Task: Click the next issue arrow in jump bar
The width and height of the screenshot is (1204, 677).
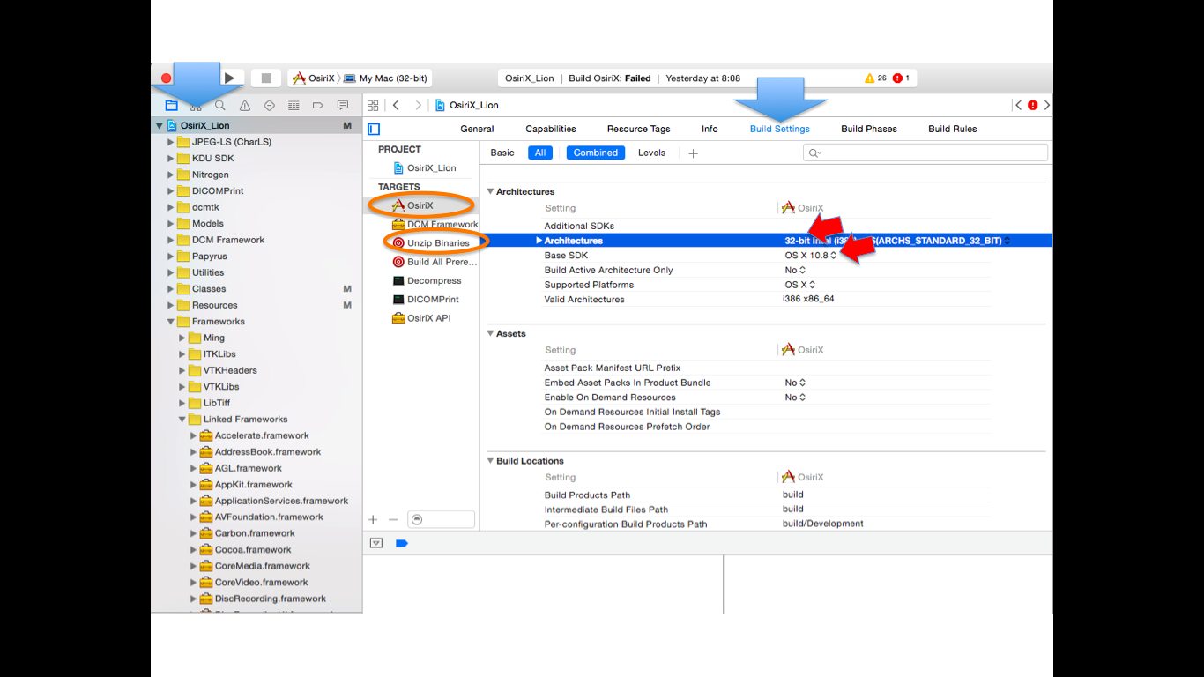Action: click(1046, 105)
